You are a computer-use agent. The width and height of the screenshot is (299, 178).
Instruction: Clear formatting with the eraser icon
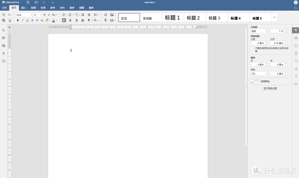105,14
